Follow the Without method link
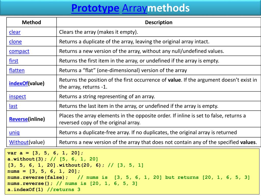The image size is (261, 196). pyautogui.click(x=19, y=142)
